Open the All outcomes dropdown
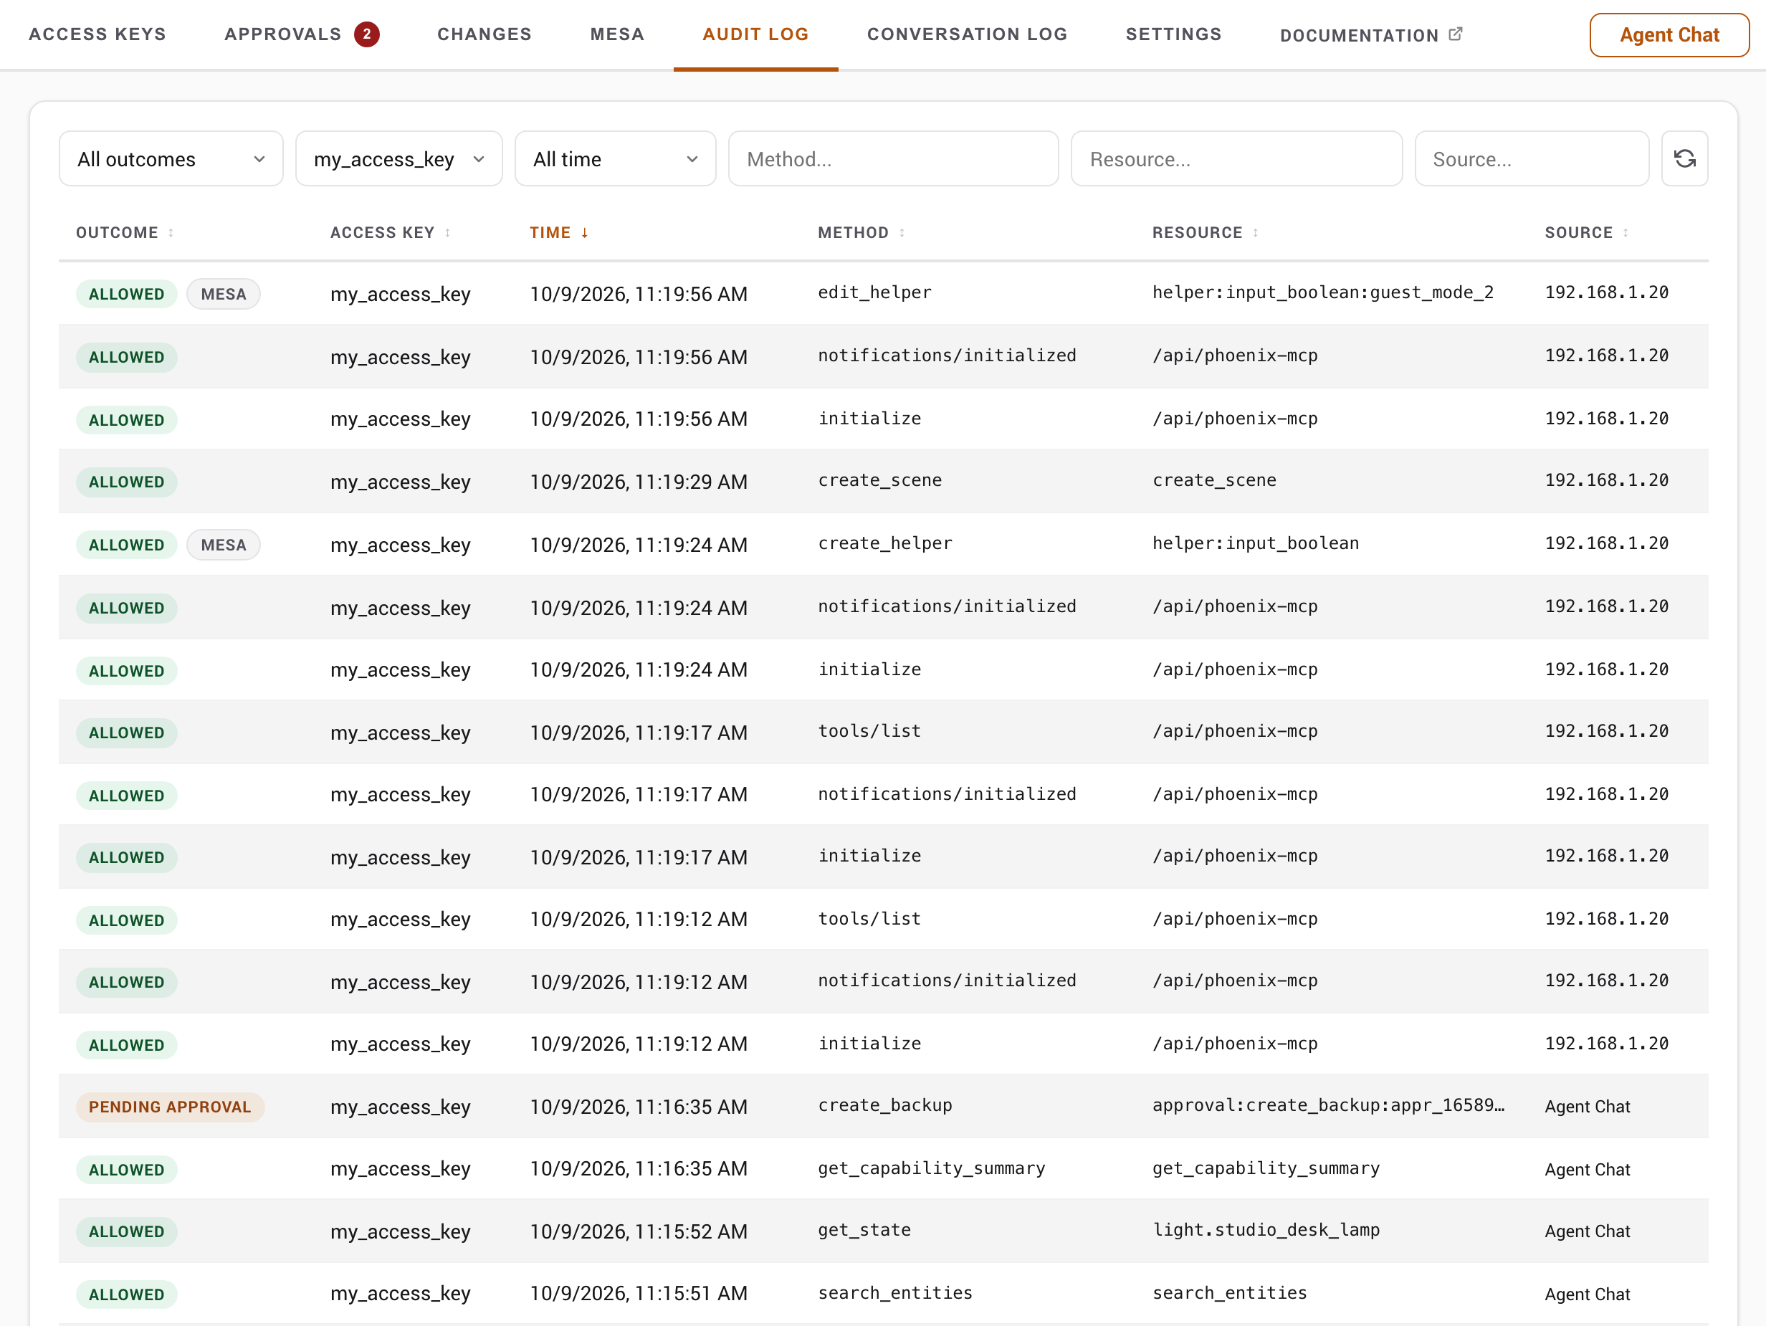 tap(171, 159)
